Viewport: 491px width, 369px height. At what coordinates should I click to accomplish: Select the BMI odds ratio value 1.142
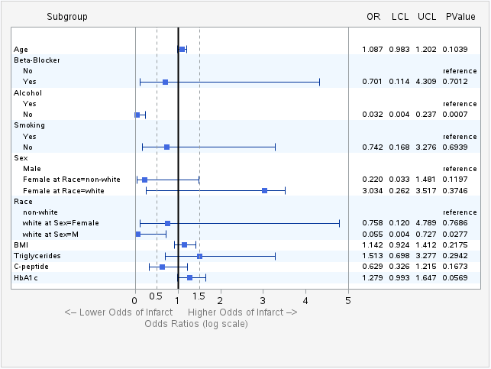[x=373, y=244]
